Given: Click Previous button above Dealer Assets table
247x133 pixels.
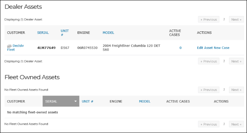Looking at the screenshot, I should pos(209,20).
